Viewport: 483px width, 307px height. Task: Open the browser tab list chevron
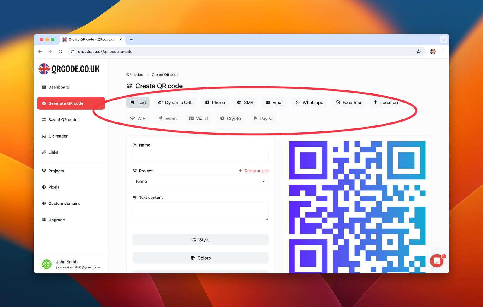pyautogui.click(x=443, y=39)
